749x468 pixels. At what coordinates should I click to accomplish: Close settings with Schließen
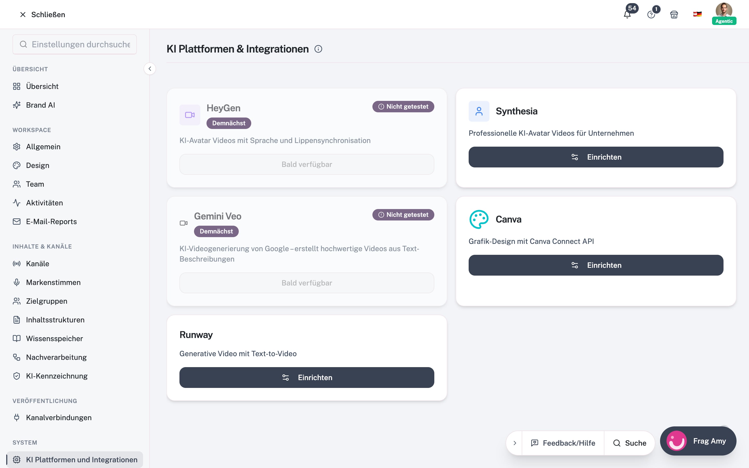(x=42, y=15)
